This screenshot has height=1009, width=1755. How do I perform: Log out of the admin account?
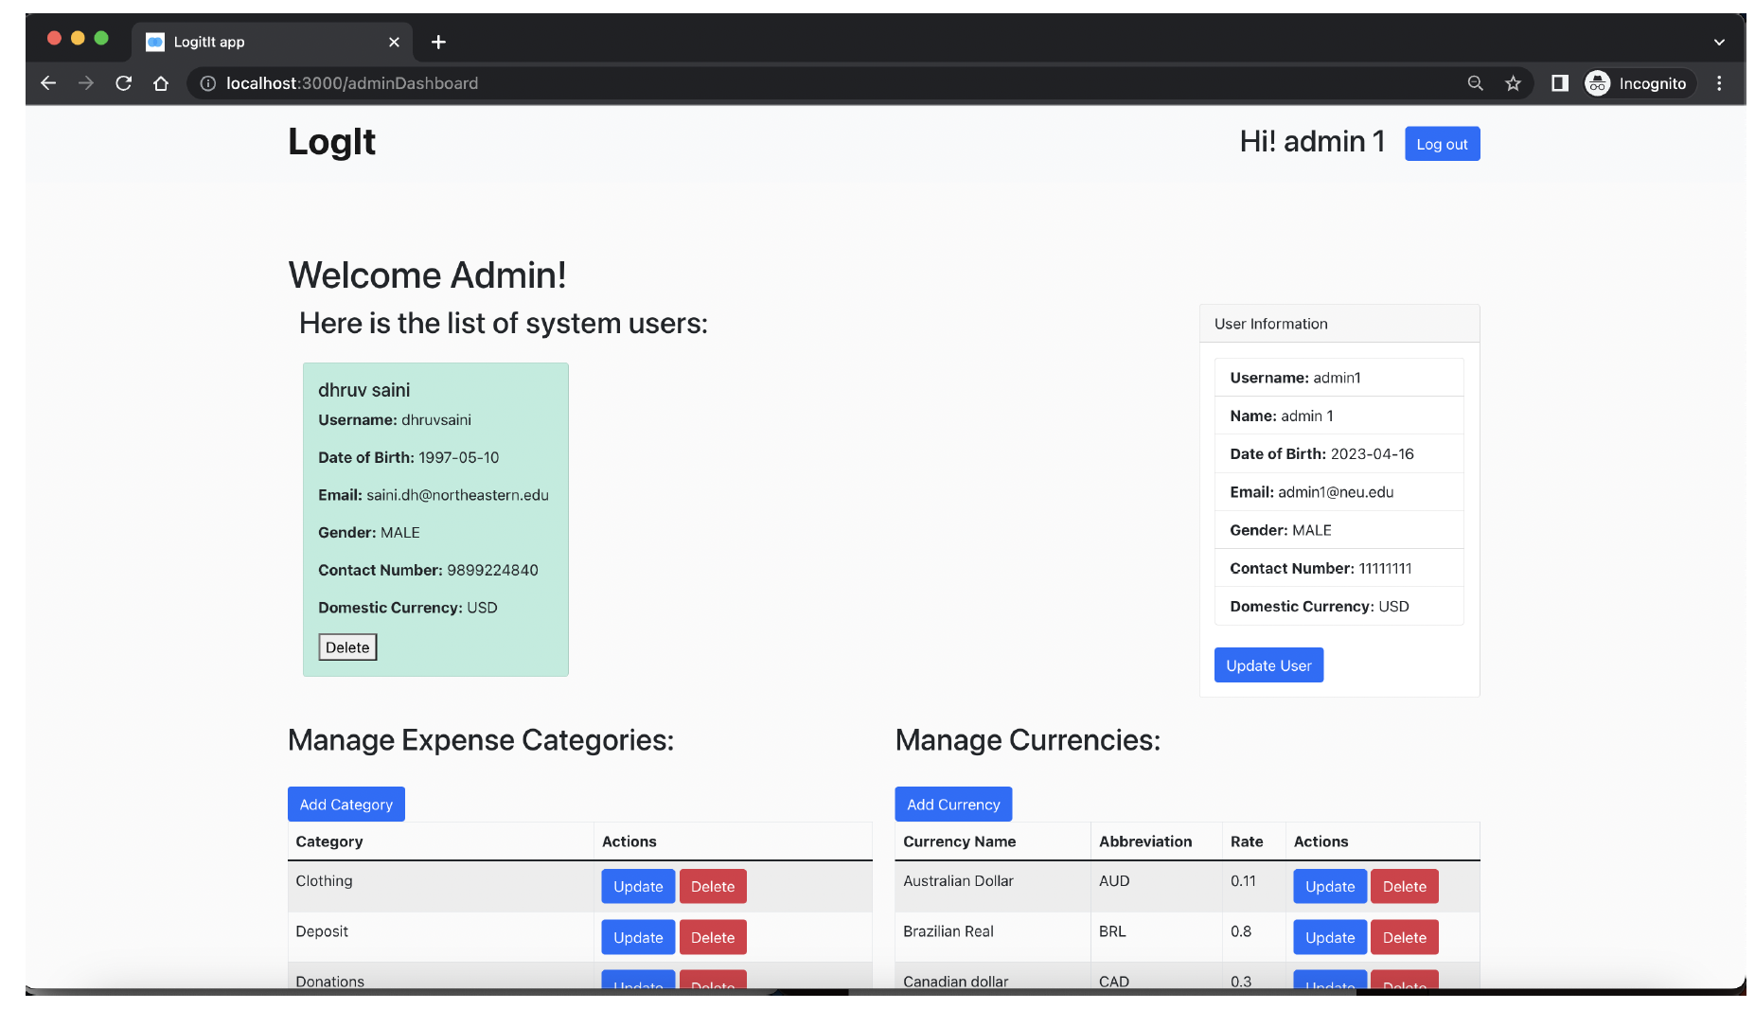coord(1442,144)
